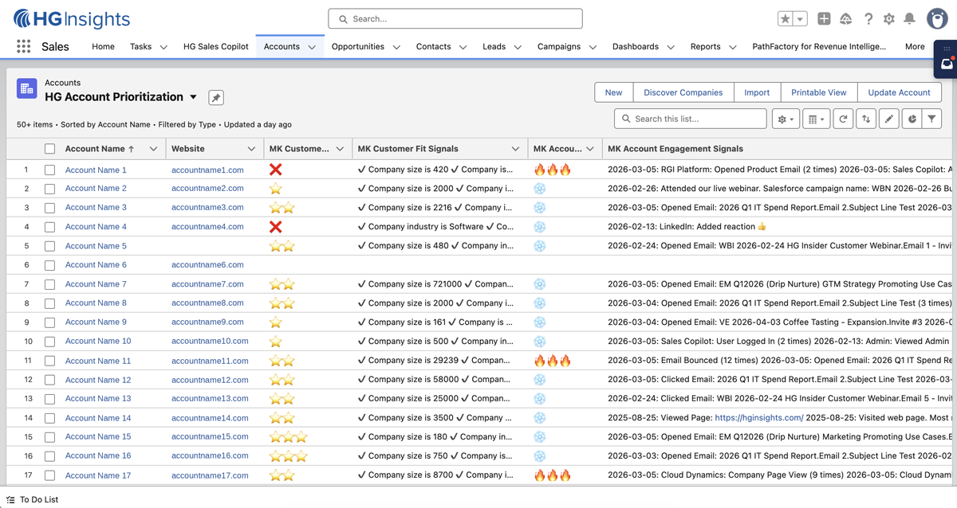Image resolution: width=957 pixels, height=508 pixels.
Task: Select the checkbox for Account Name 1
Action: (50, 170)
